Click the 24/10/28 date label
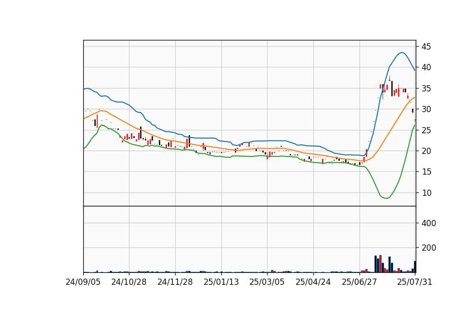 point(129,282)
